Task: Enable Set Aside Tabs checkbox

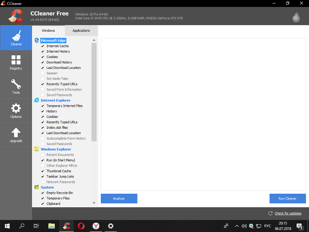Action: 42,78
